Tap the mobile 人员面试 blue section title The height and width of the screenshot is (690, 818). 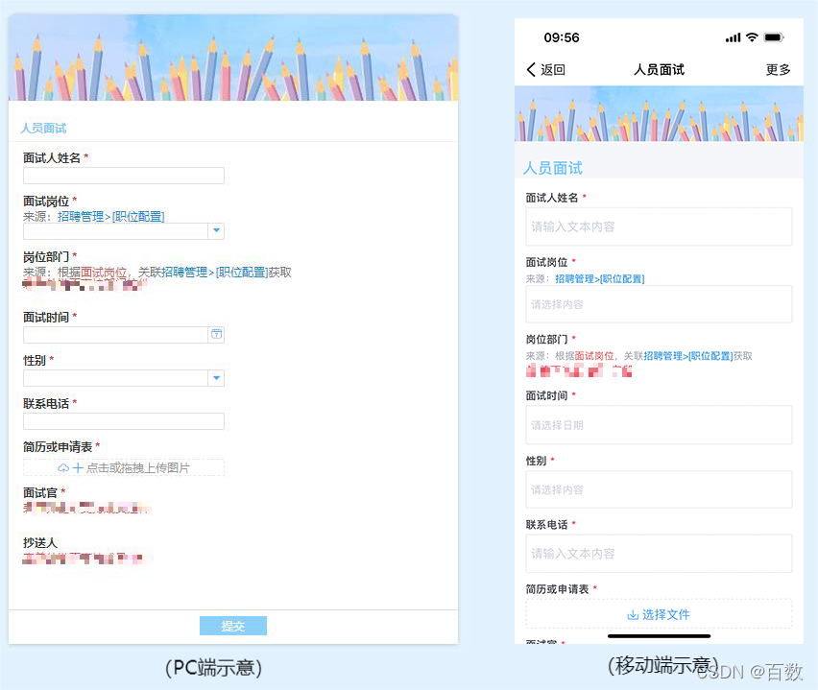[553, 168]
